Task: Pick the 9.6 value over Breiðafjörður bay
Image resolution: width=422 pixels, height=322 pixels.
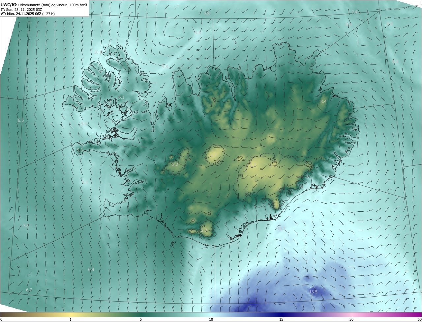Action: (x=84, y=123)
